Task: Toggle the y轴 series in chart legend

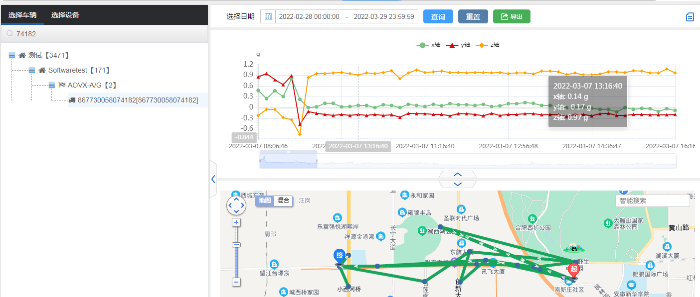Action: [458, 45]
